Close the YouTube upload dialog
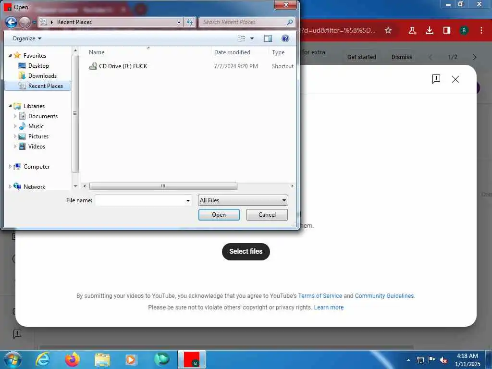 coord(455,79)
